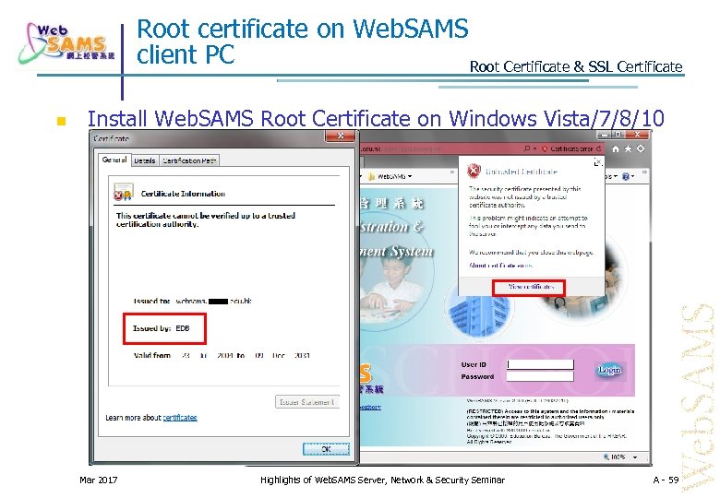Switch to the Details tab

click(x=145, y=160)
